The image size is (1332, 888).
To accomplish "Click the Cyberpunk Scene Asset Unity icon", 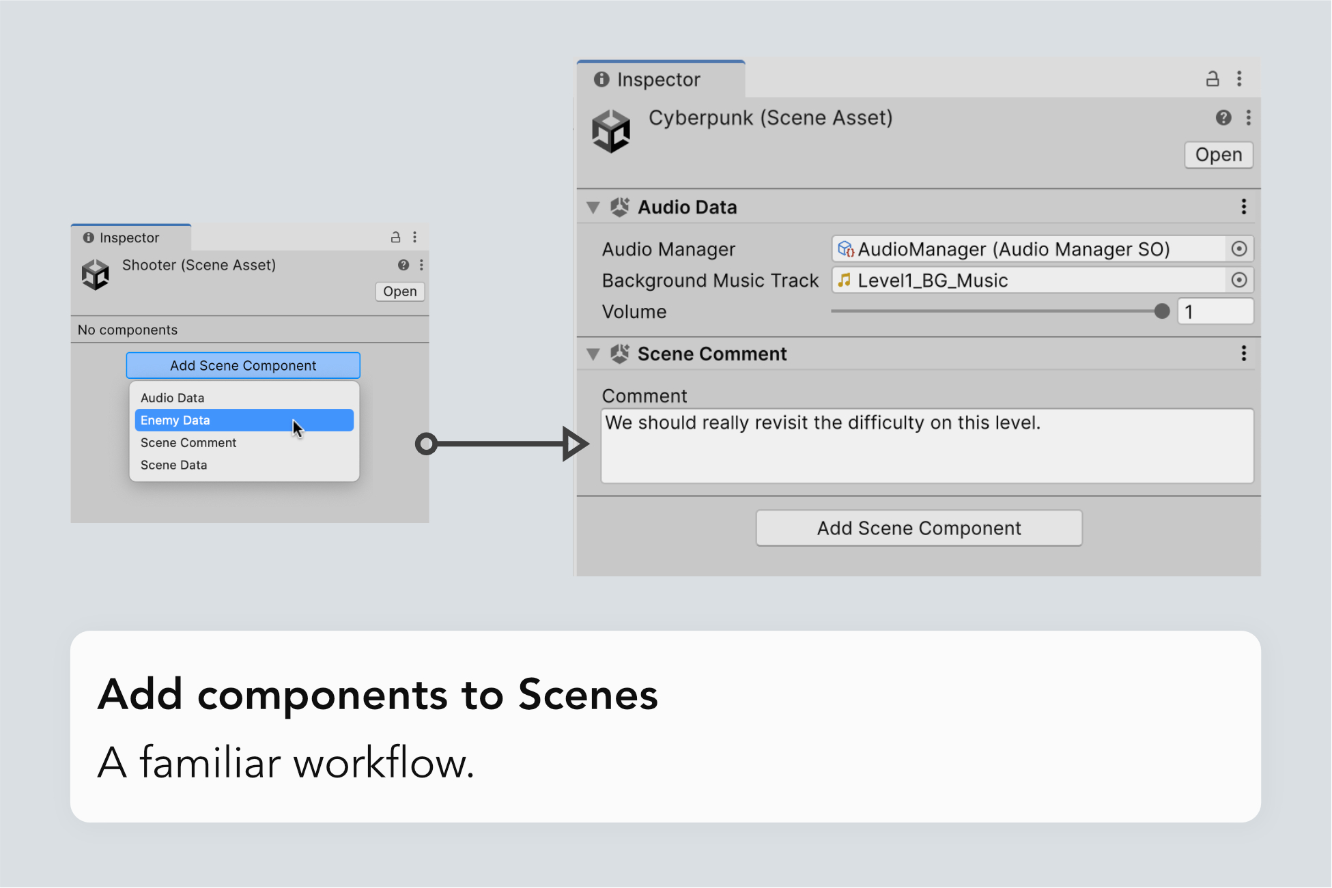I will (610, 131).
